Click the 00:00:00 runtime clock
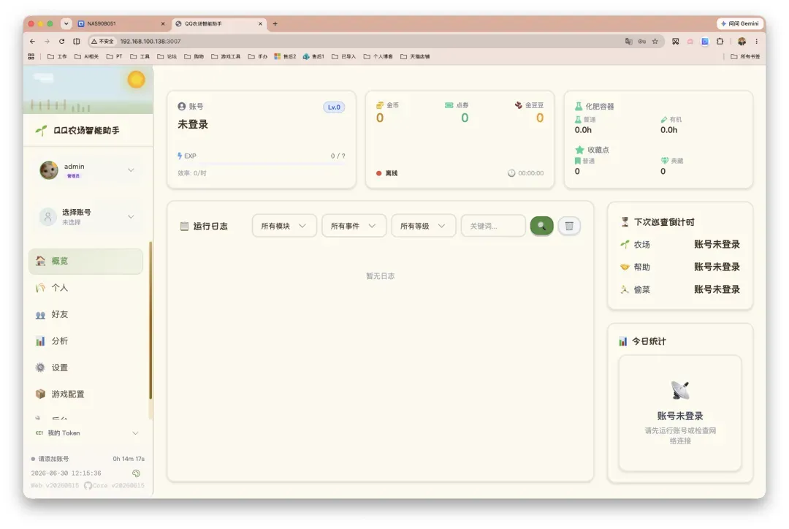789x529 pixels. tap(526, 173)
